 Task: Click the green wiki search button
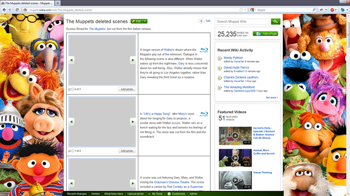click(276, 21)
